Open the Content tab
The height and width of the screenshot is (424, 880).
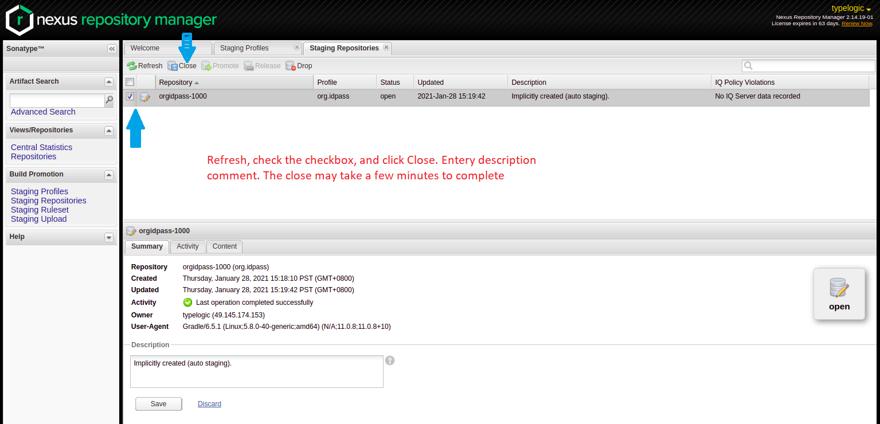(225, 246)
